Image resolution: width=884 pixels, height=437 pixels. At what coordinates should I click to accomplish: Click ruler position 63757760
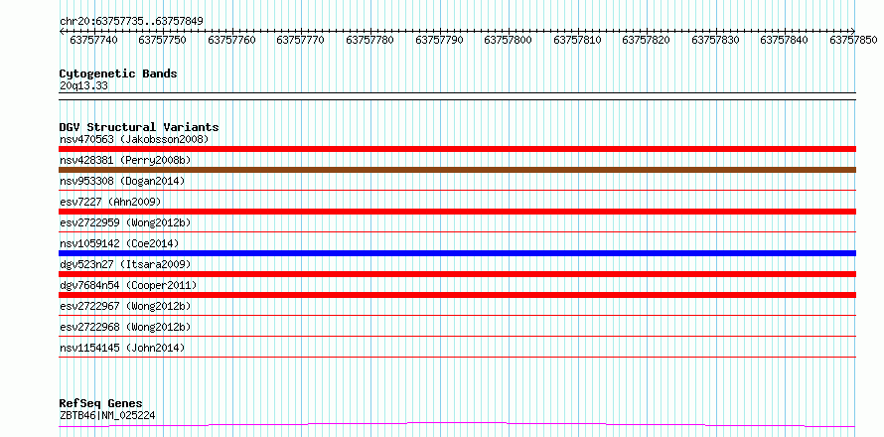[231, 40]
